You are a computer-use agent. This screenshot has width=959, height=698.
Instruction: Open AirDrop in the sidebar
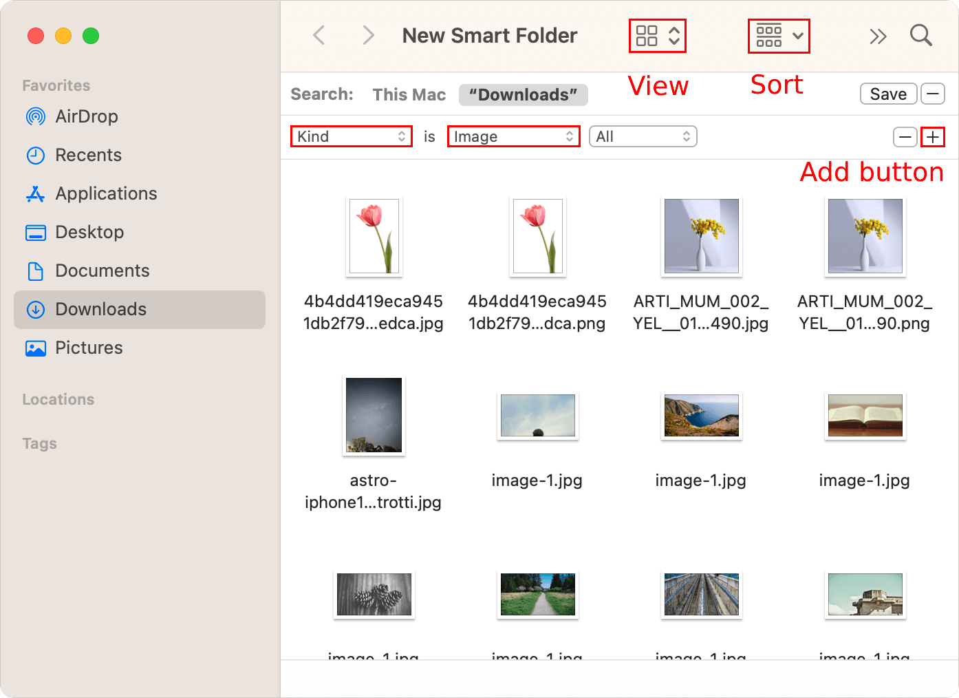point(140,116)
